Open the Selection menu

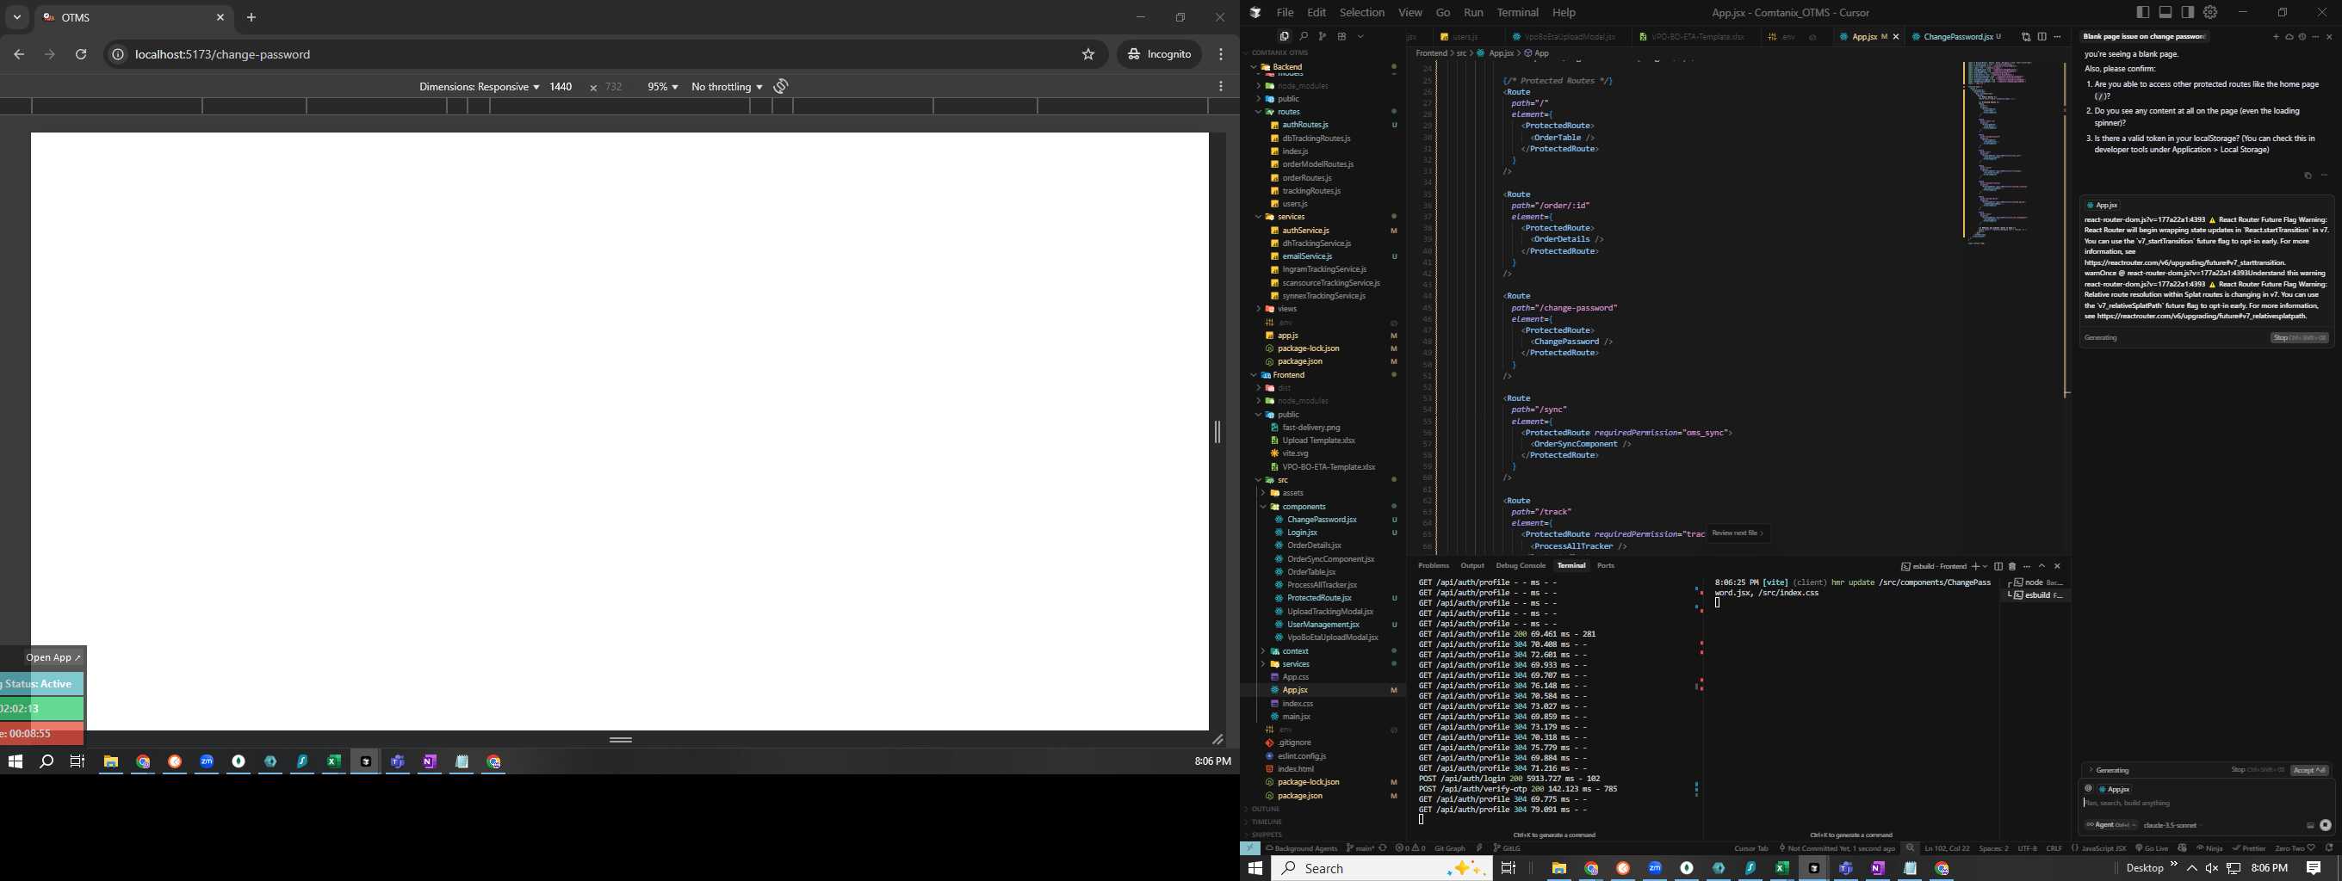click(1362, 13)
